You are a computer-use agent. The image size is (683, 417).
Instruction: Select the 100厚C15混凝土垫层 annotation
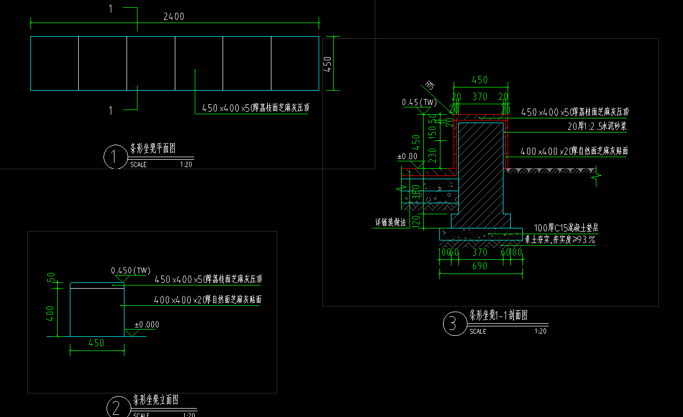[x=566, y=228]
